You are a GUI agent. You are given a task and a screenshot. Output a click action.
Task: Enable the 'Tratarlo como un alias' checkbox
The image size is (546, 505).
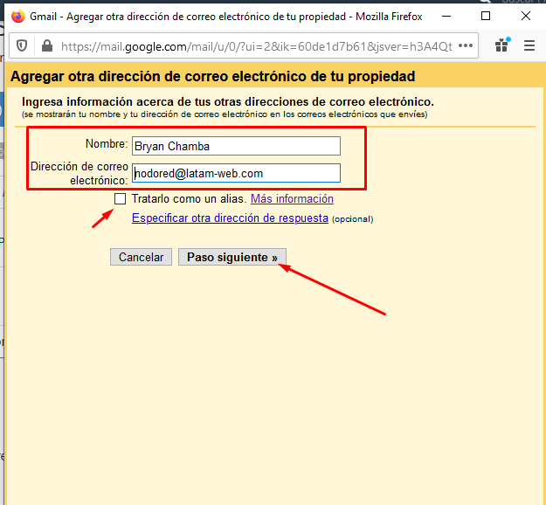pos(121,199)
